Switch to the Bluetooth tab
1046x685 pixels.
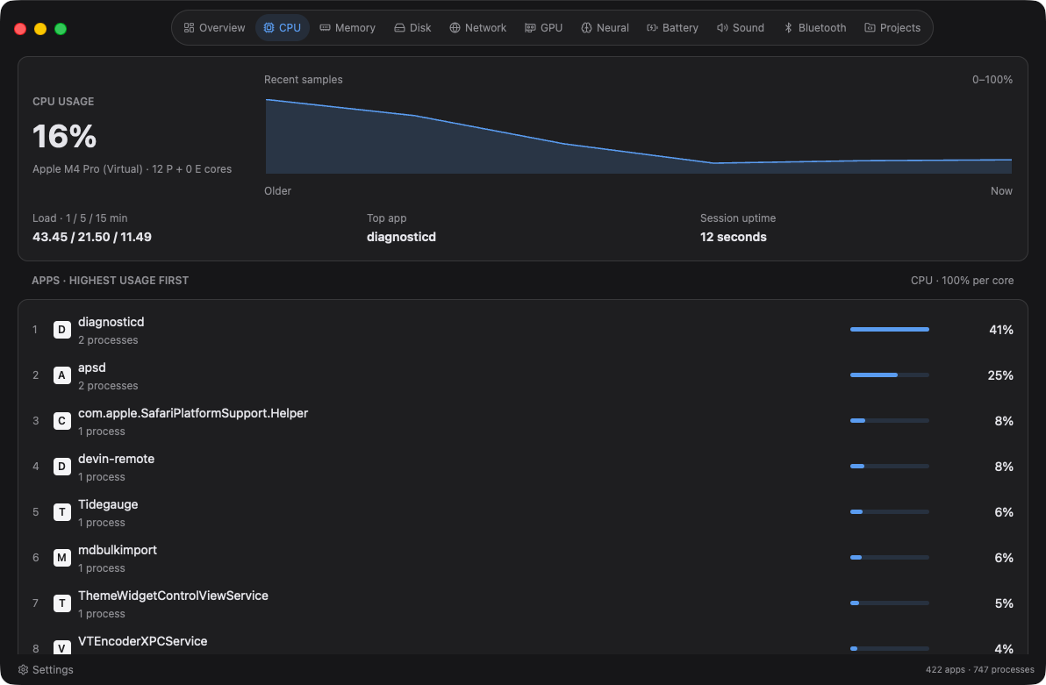click(814, 28)
